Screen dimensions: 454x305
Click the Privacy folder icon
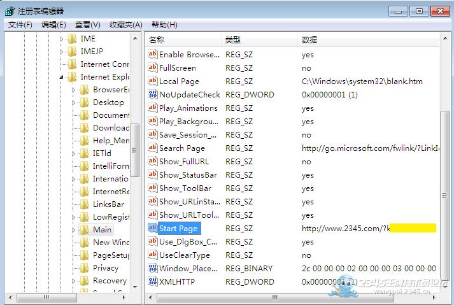(x=84, y=268)
